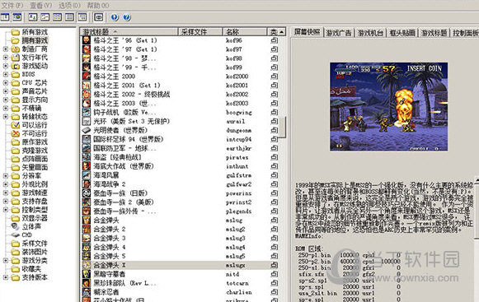Click the 黑暗守墓者 game icon
This screenshot has width=479, height=302.
point(87,274)
